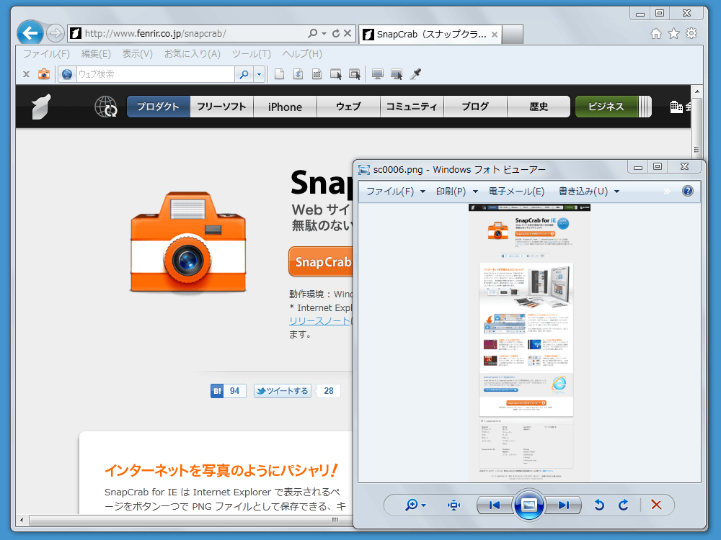Click the browser forward arrow button
Image resolution: width=721 pixels, height=540 pixels.
point(56,33)
